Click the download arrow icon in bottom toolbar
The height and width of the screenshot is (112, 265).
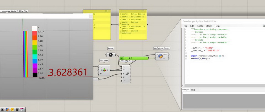2,110
